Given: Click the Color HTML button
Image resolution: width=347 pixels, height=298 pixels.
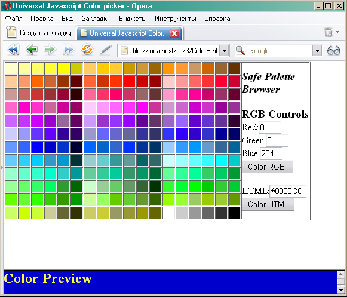Looking at the screenshot, I should 268,204.
